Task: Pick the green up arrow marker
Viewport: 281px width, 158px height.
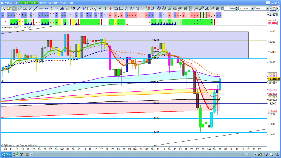Action: pos(105,9)
